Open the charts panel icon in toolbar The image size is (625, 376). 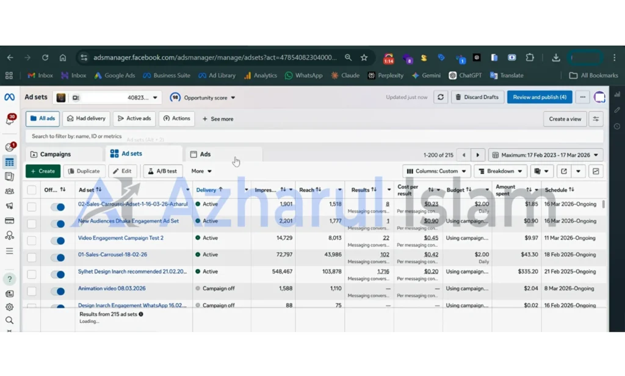click(596, 171)
